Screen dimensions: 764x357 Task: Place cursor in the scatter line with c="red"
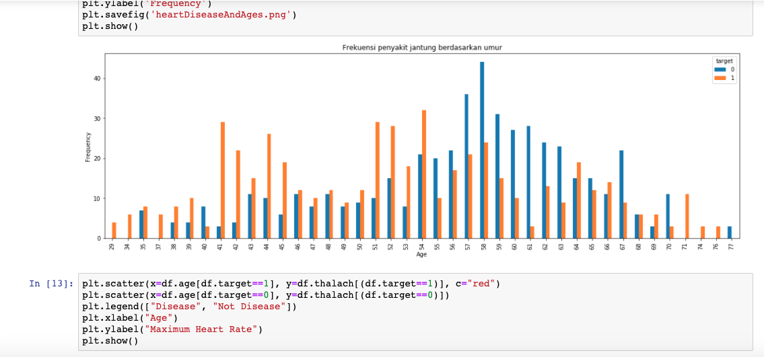[x=291, y=284]
